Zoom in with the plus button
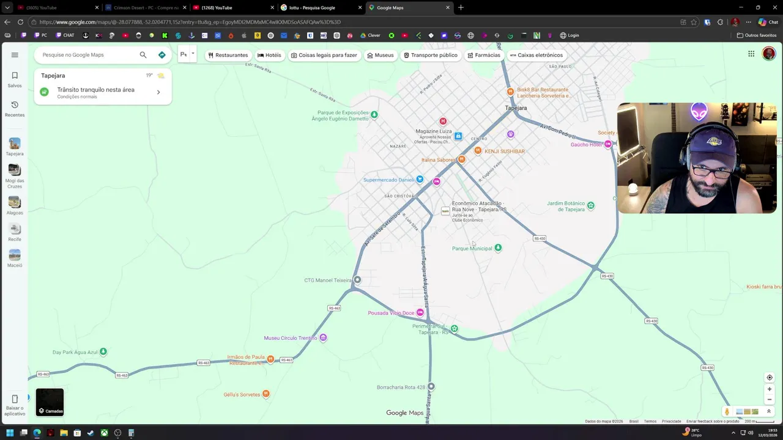The width and height of the screenshot is (783, 440). 770,389
